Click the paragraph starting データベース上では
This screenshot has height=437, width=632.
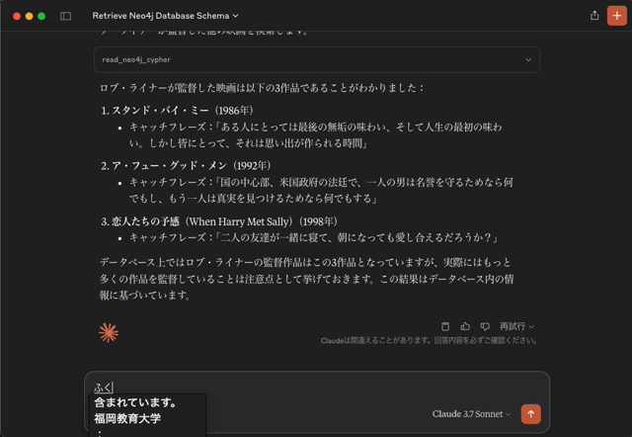[x=306, y=279]
